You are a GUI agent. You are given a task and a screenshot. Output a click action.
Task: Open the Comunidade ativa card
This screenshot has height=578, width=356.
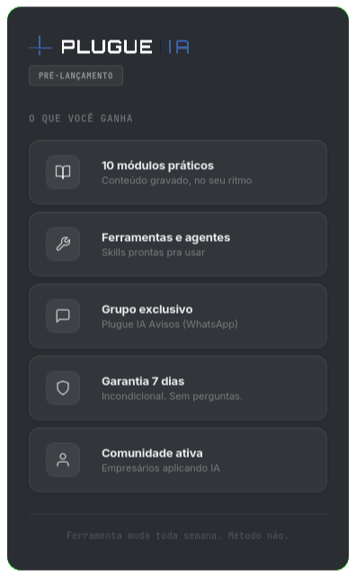(x=178, y=459)
